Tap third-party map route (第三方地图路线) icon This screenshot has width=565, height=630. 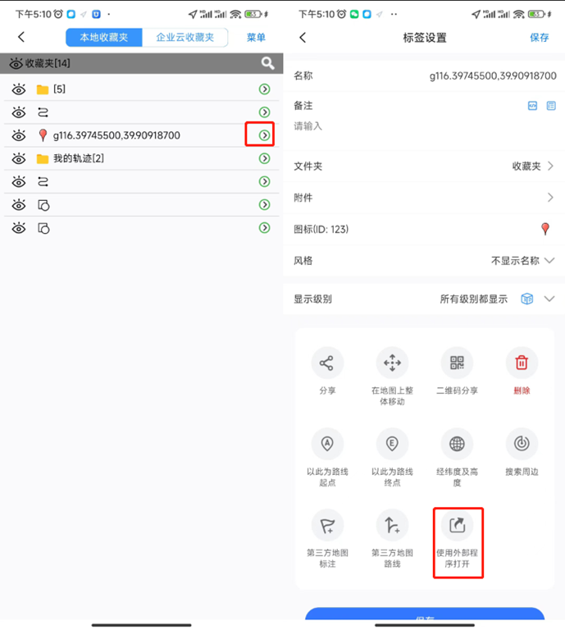coord(392,525)
